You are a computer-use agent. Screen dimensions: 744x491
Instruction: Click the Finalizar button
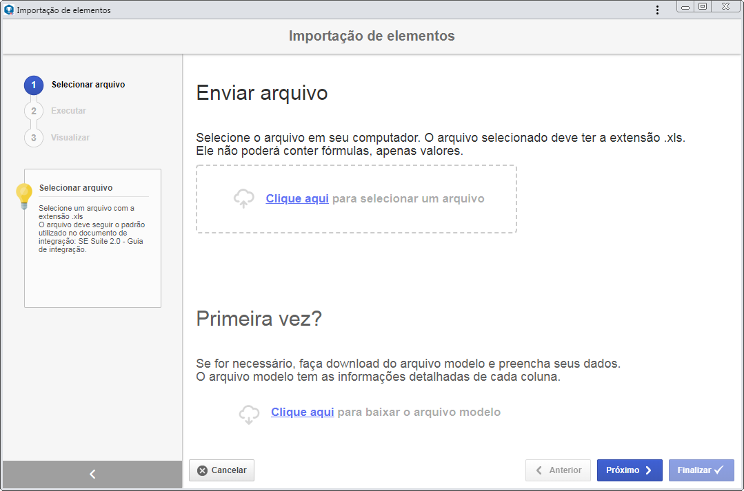click(701, 470)
